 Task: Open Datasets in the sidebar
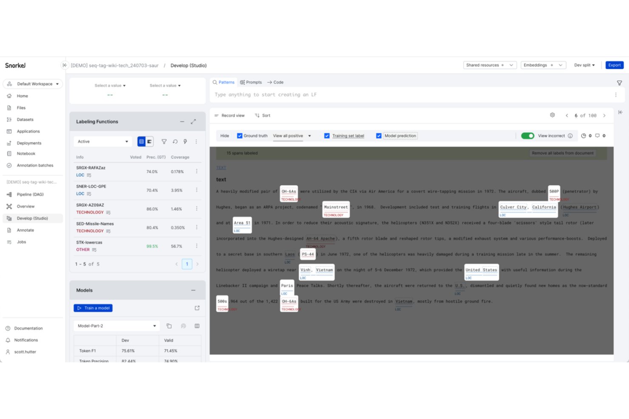click(x=25, y=120)
